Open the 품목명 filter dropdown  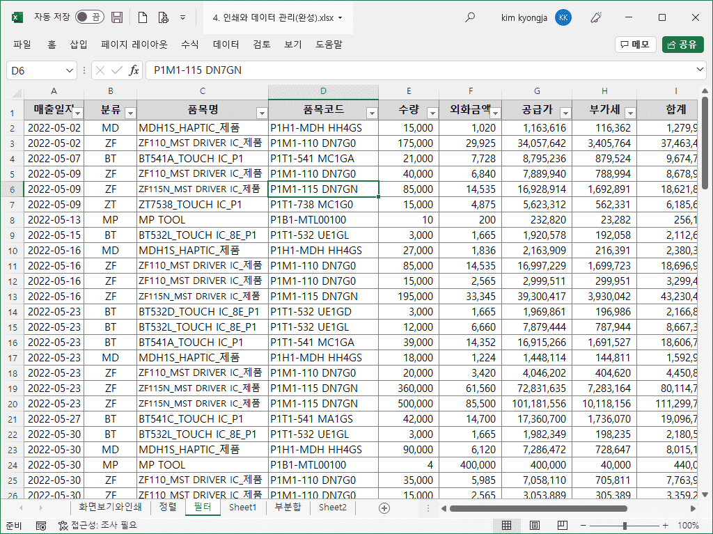(x=262, y=112)
